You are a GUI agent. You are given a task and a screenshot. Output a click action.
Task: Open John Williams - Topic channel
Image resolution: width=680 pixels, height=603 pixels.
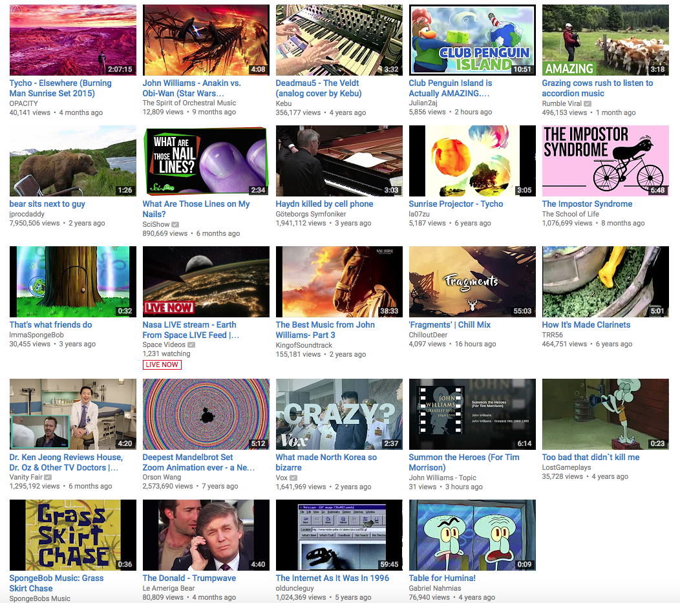[x=442, y=477]
